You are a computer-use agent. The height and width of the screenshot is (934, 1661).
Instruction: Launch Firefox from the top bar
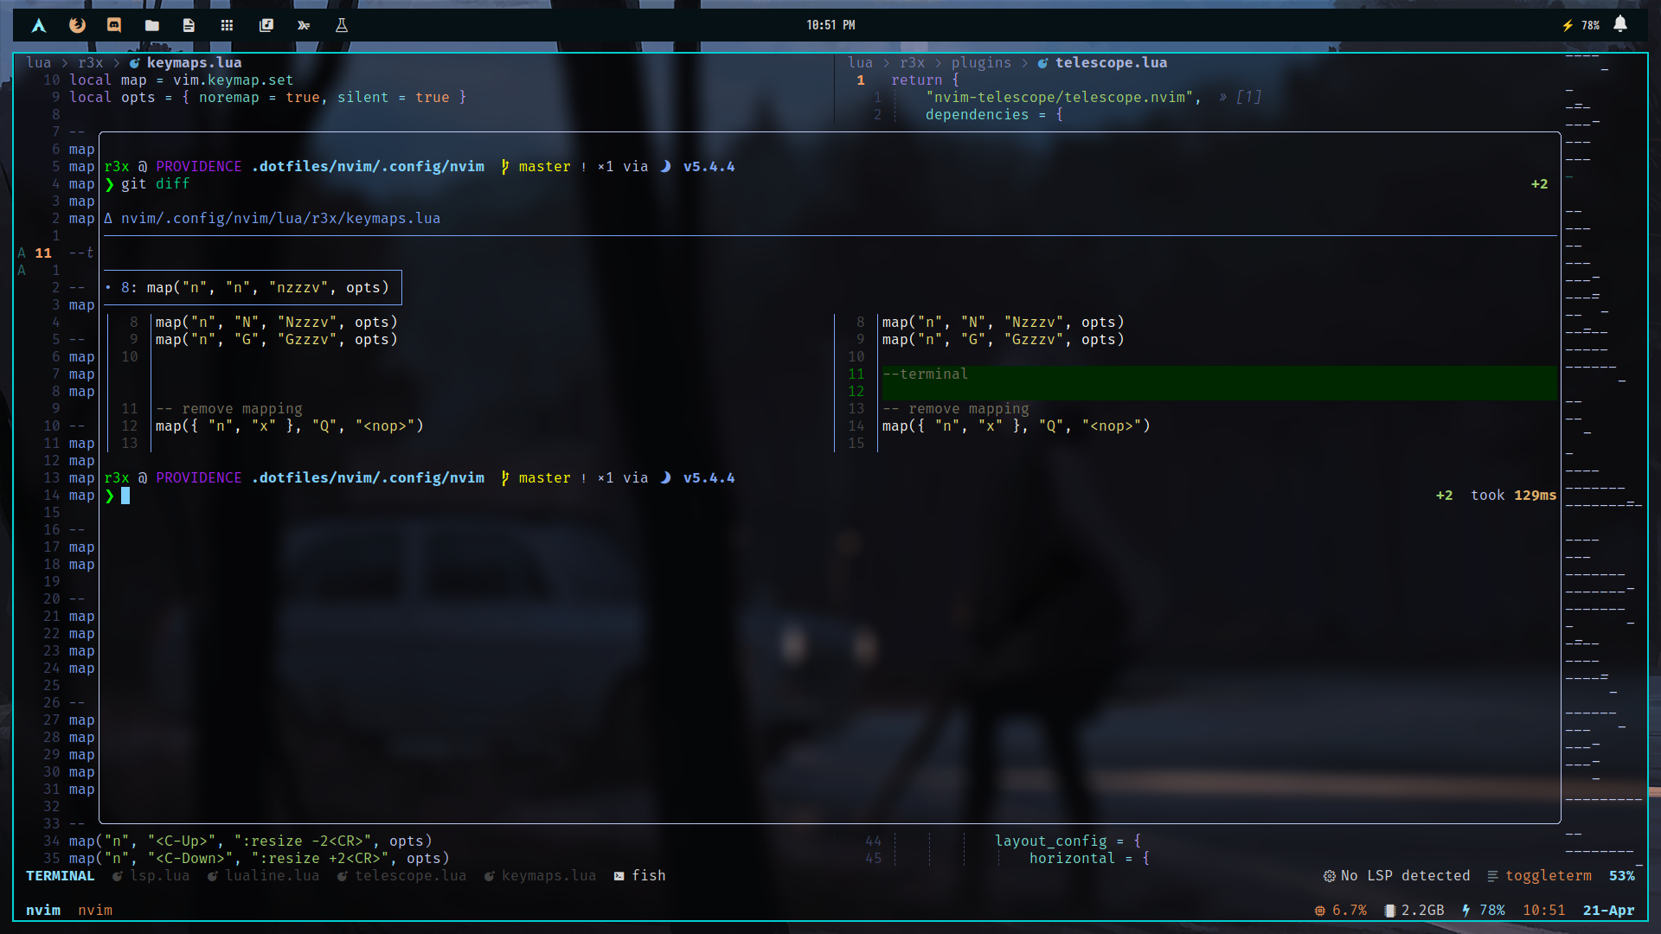(77, 25)
